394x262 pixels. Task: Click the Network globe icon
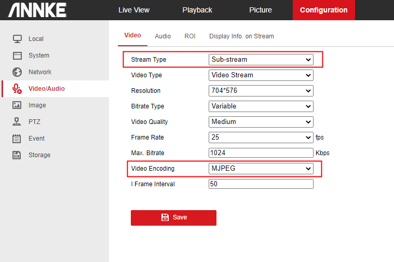(x=17, y=72)
